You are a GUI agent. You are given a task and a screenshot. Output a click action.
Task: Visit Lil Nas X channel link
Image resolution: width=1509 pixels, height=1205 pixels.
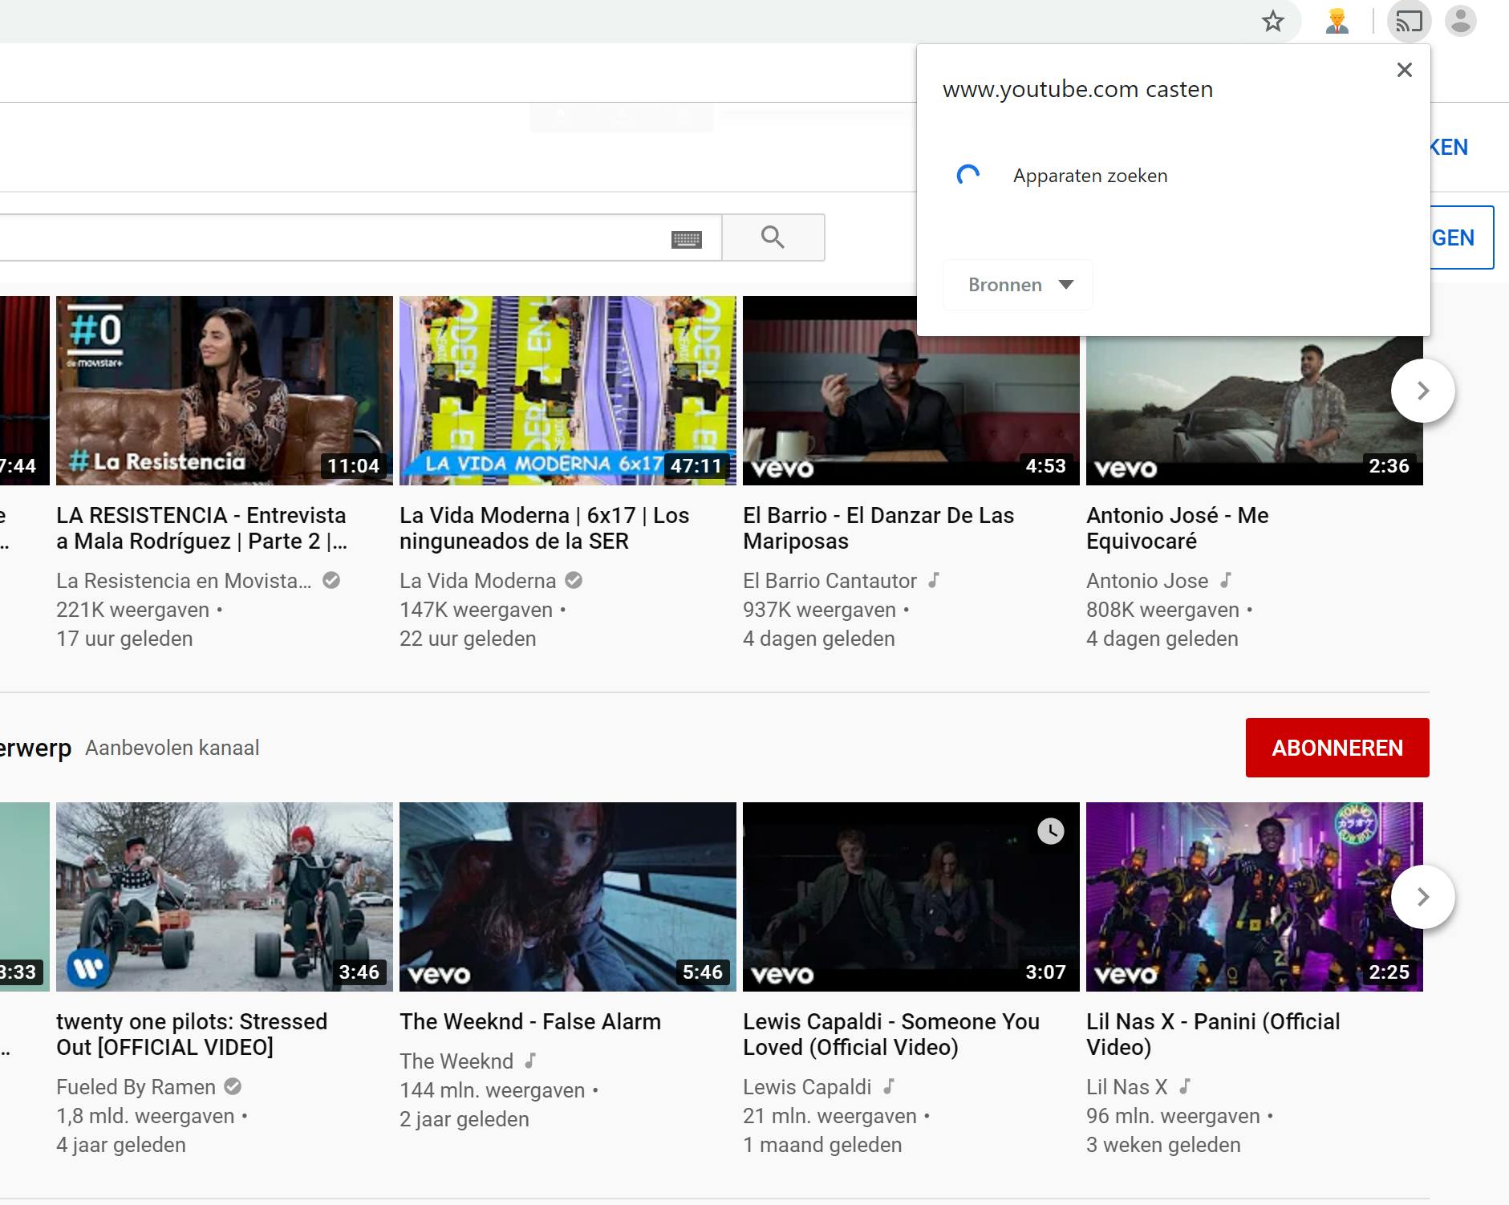tap(1127, 1087)
